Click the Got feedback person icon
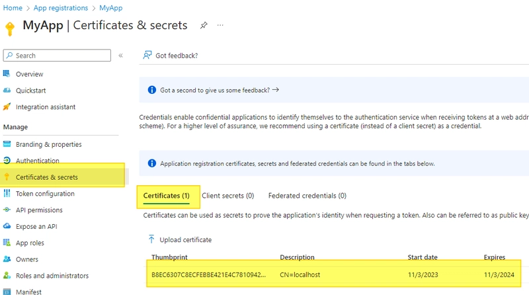The height and width of the screenshot is (295, 529). [x=147, y=55]
